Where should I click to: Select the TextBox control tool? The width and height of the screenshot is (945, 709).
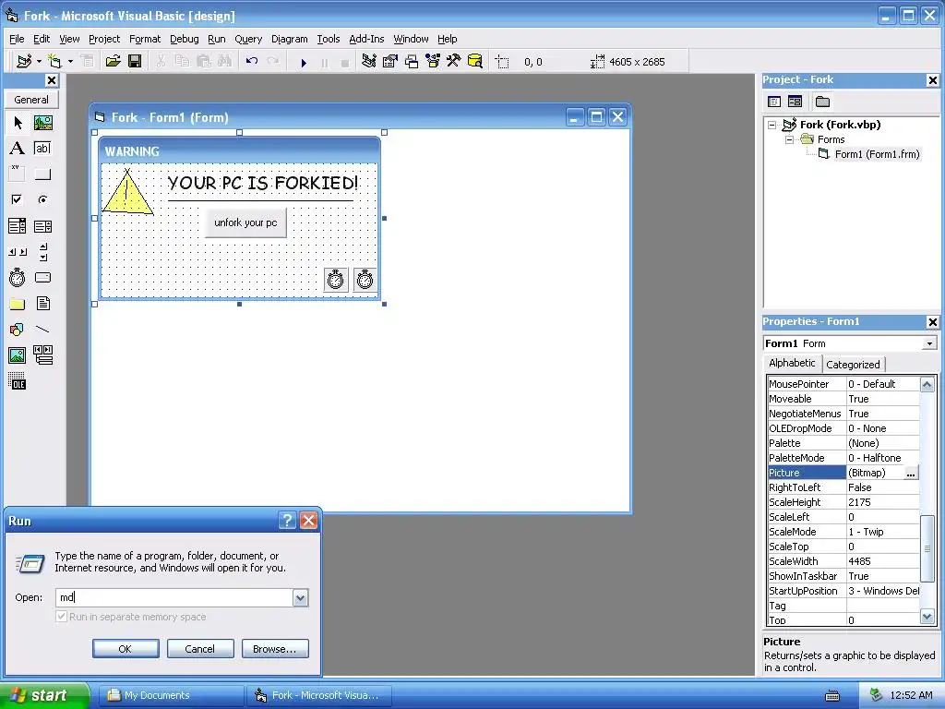pyautogui.click(x=42, y=149)
